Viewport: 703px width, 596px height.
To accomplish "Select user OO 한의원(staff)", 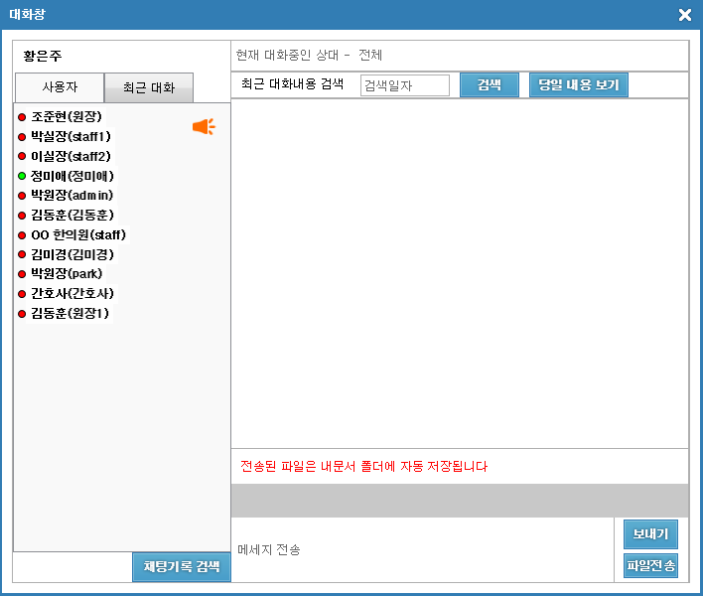I will click(78, 235).
